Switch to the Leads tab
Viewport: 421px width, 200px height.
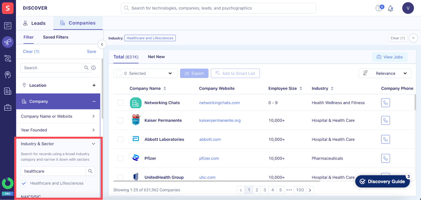(x=34, y=23)
